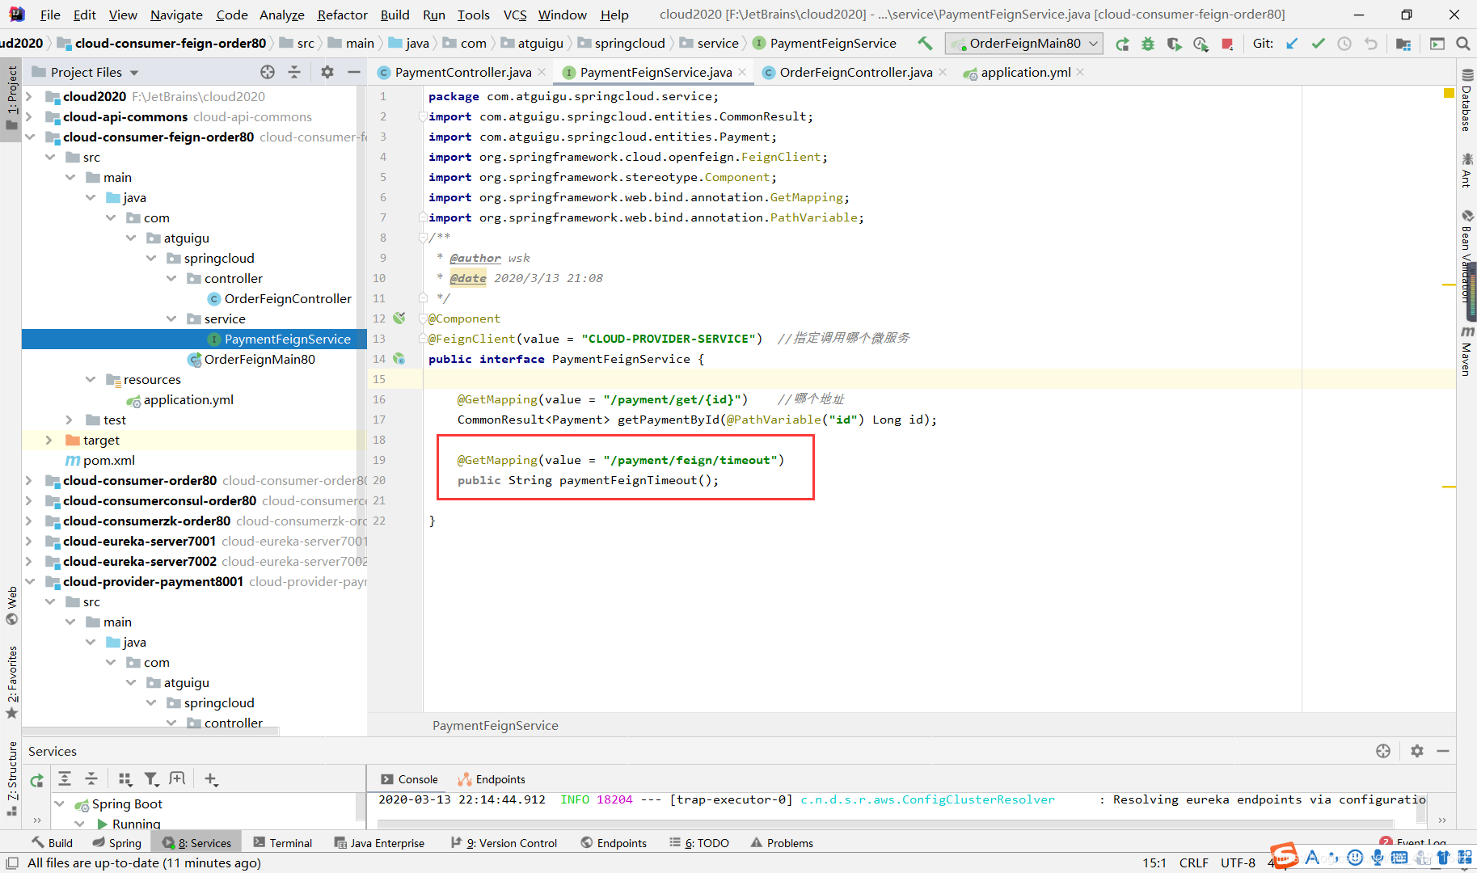Viewport: 1477px width, 873px height.
Task: Click locate file target icon in Project panel
Action: (x=268, y=72)
